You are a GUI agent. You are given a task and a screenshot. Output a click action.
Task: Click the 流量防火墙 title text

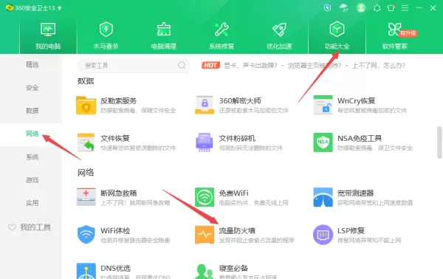(237, 231)
